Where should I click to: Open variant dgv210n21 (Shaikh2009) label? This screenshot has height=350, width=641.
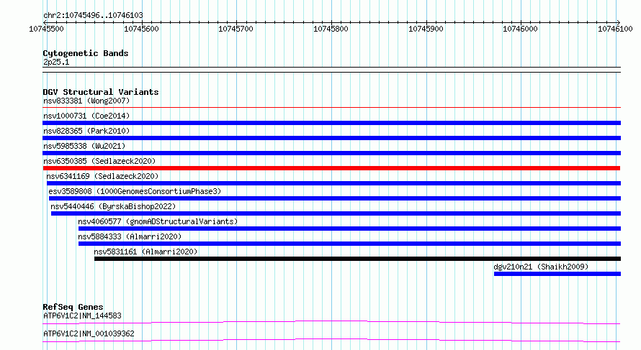click(541, 267)
